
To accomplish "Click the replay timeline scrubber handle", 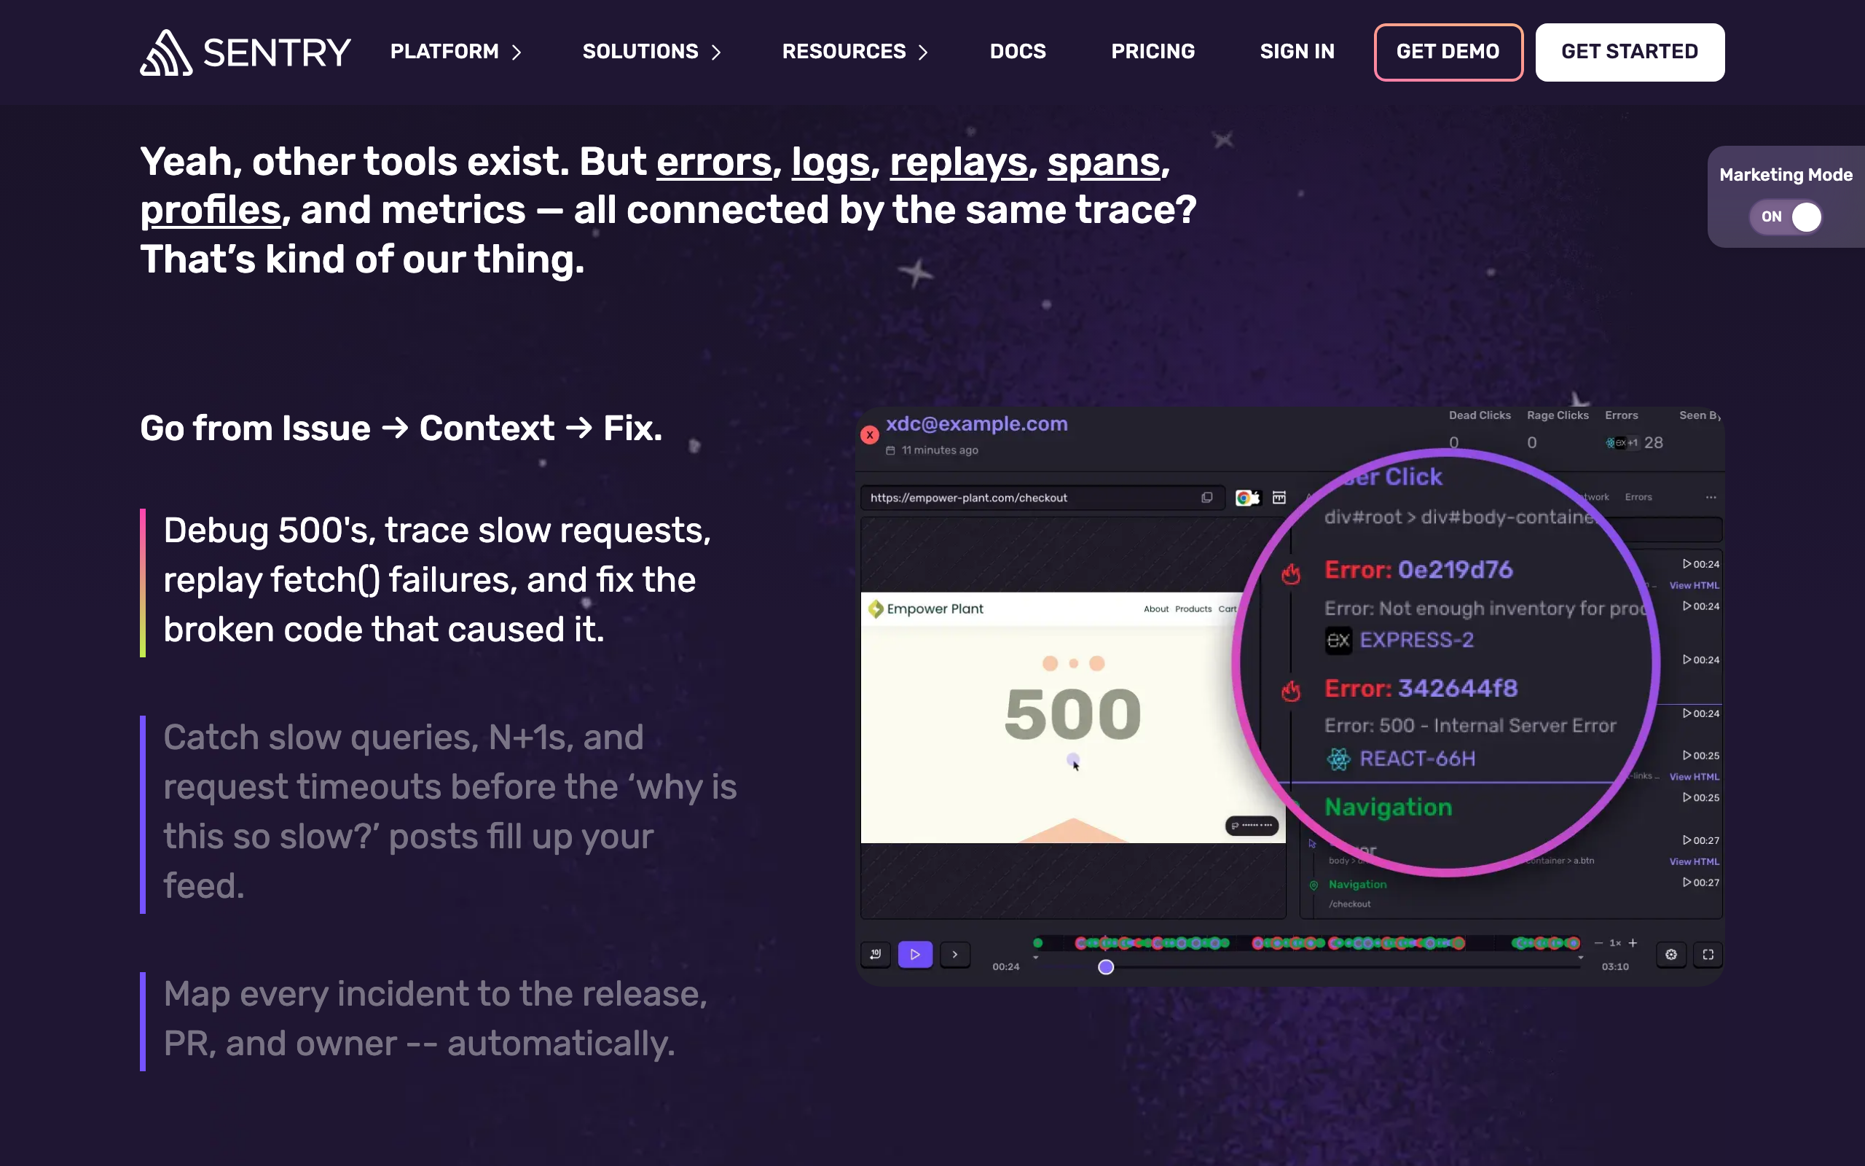I will point(1106,967).
